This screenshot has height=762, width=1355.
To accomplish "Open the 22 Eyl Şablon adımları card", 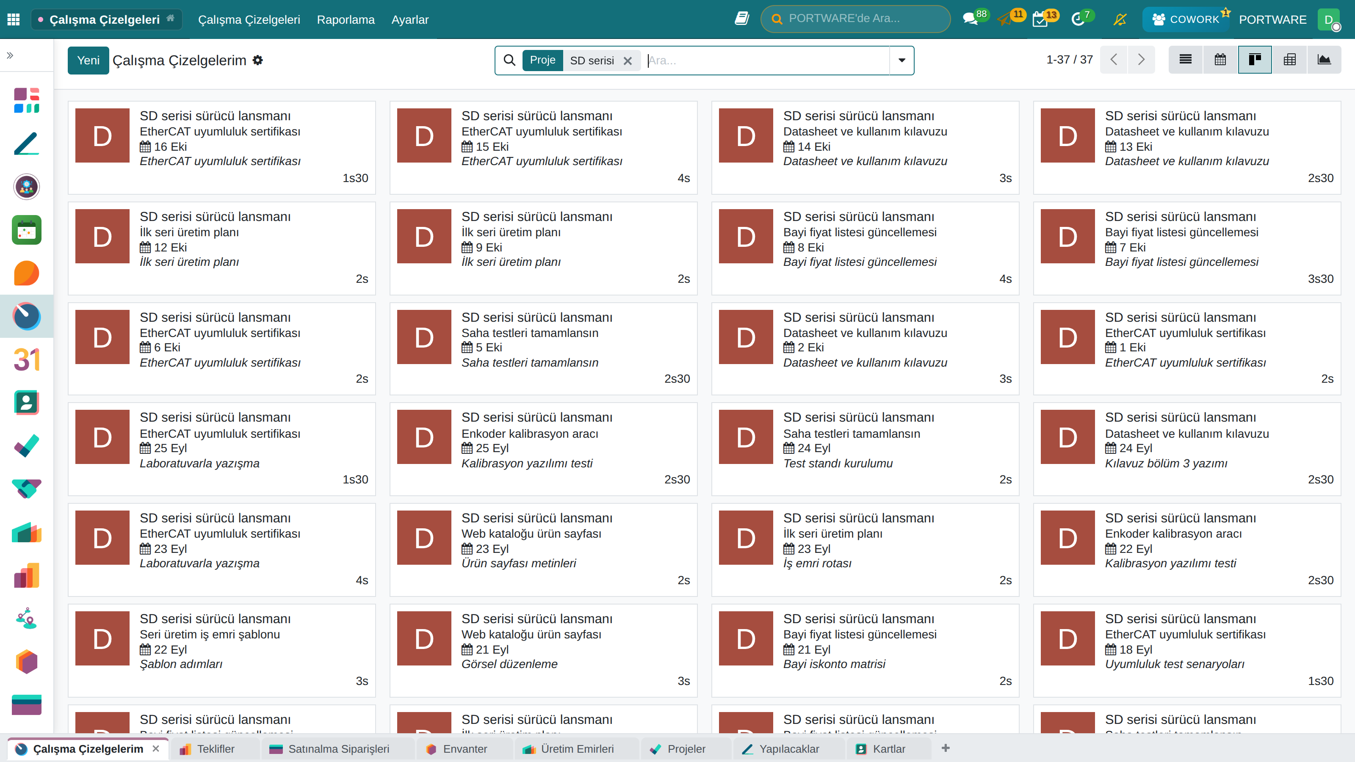I will coord(221,651).
